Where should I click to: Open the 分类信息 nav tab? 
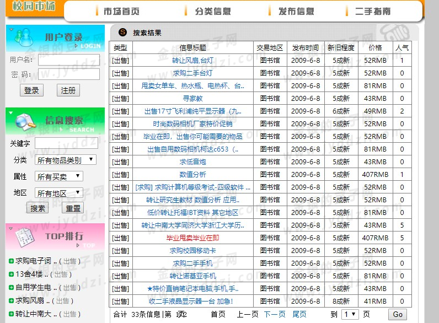tap(213, 11)
